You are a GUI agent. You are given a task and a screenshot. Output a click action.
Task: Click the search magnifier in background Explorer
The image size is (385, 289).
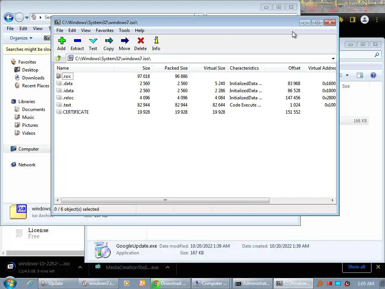tap(377, 55)
